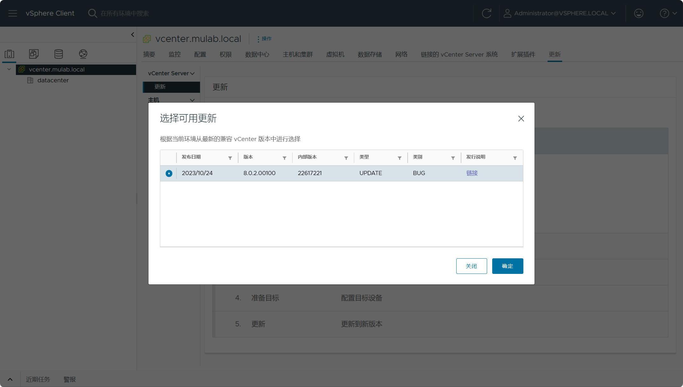Screen dimensions: 683x387
Task: Switch to Hosts and Clusters inventory view
Action: click(x=10, y=54)
